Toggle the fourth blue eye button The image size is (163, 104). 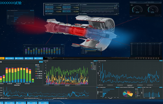[38, 58]
